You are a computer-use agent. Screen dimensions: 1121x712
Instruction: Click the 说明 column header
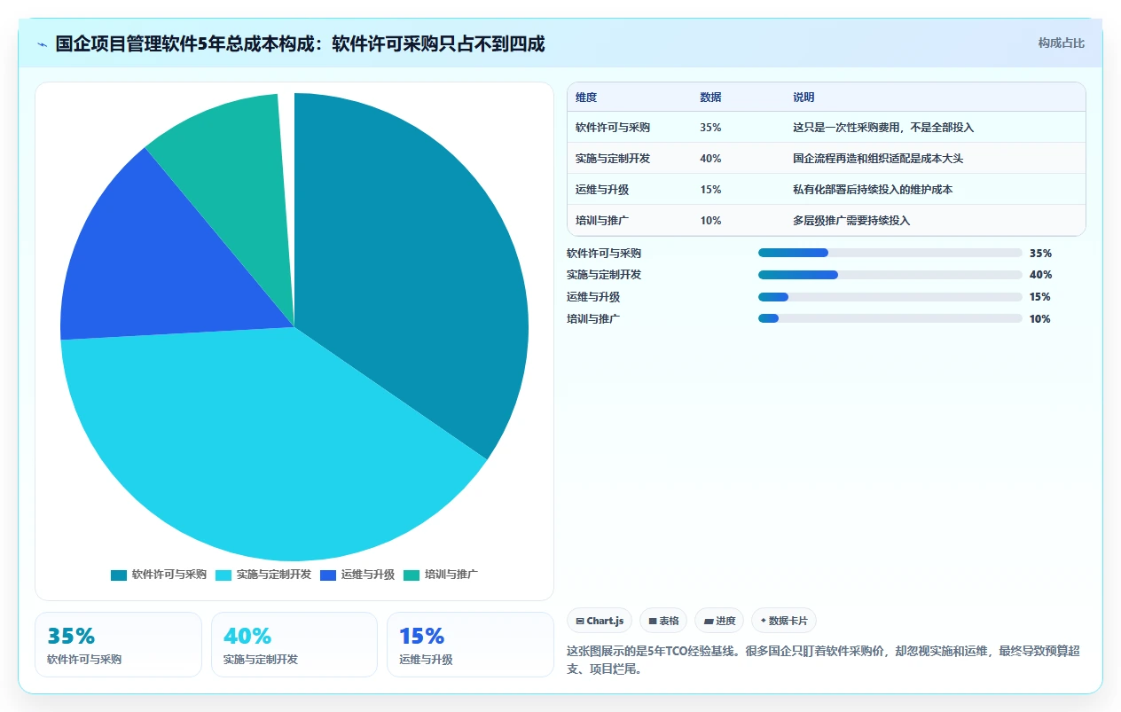coord(804,98)
